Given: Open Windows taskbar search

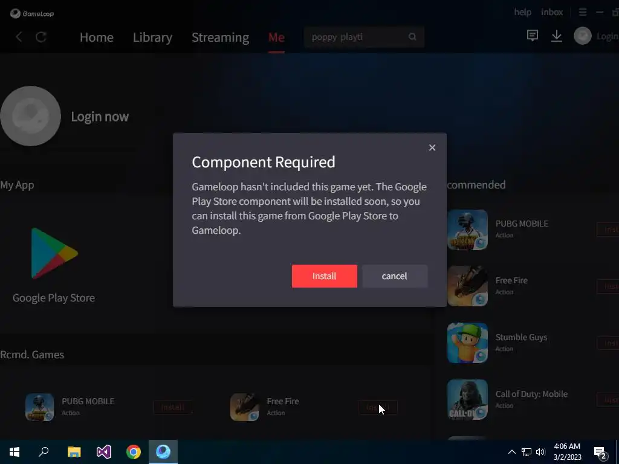Looking at the screenshot, I should tap(44, 452).
